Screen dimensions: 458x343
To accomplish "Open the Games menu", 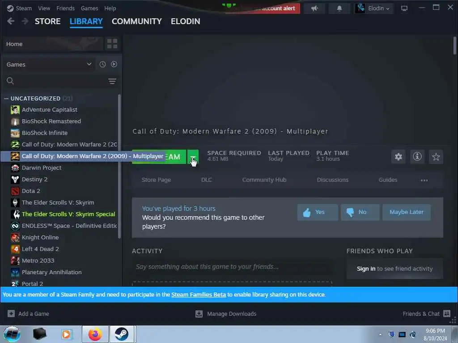I will [x=89, y=8].
